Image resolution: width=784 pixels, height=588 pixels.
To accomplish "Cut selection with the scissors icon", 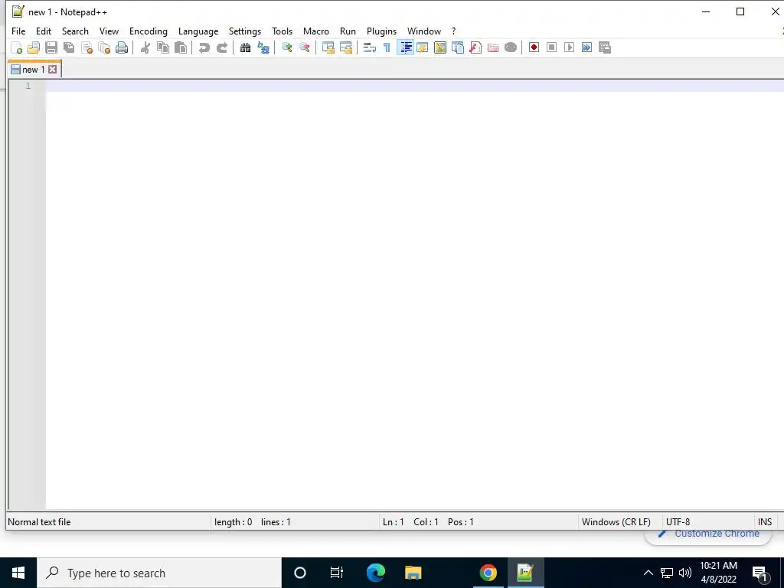I will (x=145, y=47).
